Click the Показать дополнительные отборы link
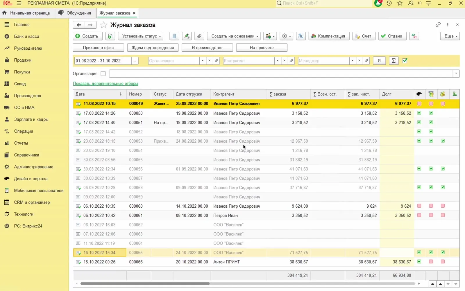The width and height of the screenshot is (465, 291). [105, 84]
